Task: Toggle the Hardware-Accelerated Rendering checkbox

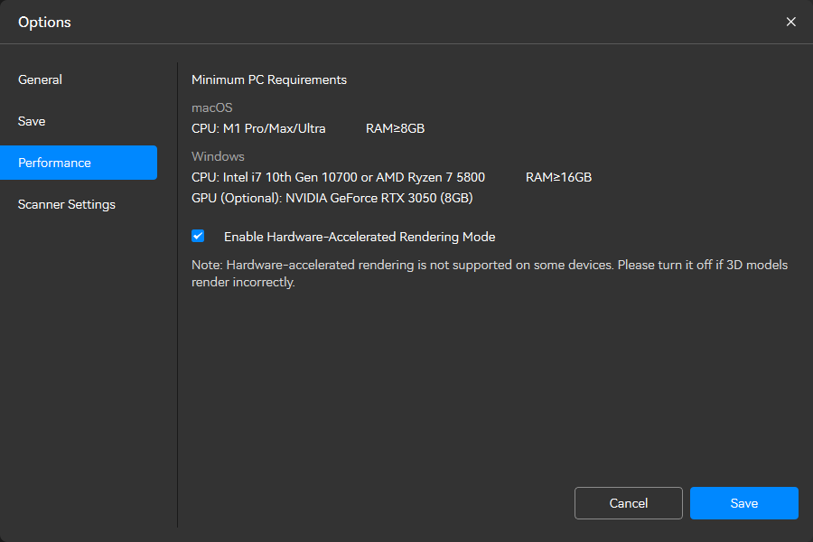Action: [198, 236]
